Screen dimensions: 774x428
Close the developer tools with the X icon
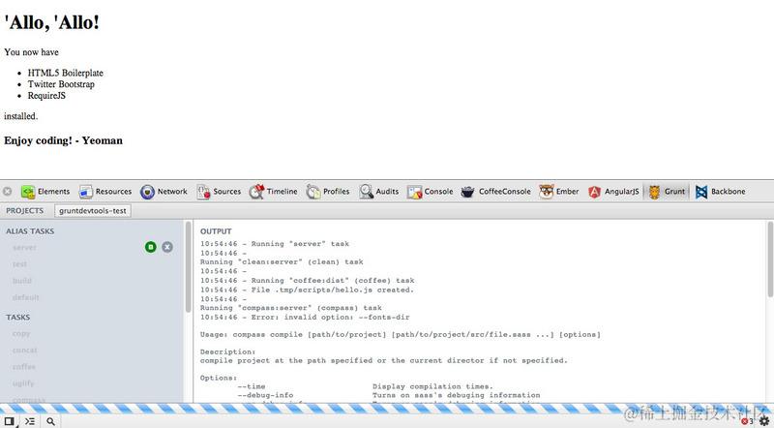pyautogui.click(x=8, y=192)
